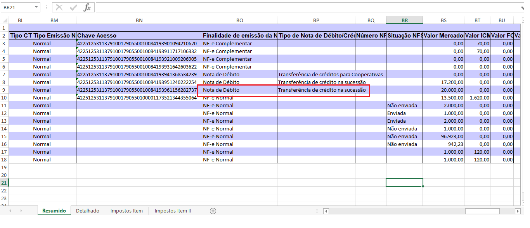
Task: Click 'Não enviada' cell in row 11
Action: click(x=404, y=105)
